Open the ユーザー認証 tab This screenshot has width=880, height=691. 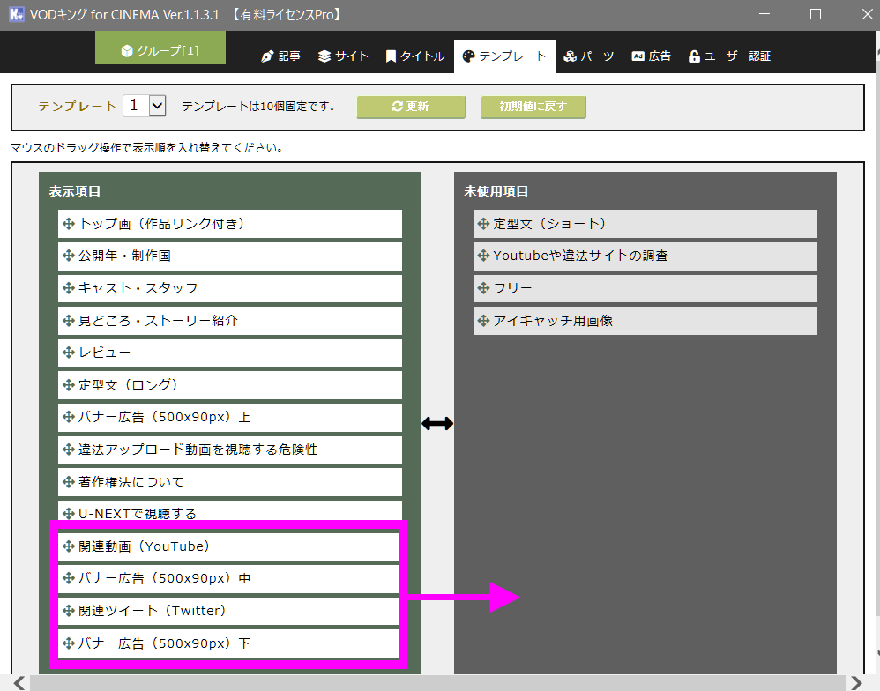pyautogui.click(x=729, y=56)
